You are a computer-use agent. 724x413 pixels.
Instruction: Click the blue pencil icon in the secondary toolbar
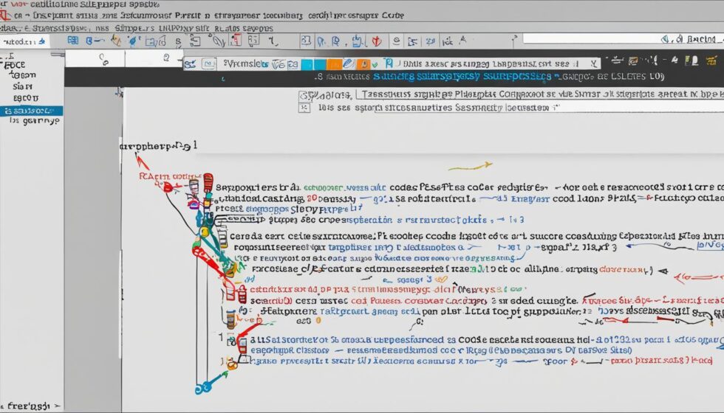347,65
